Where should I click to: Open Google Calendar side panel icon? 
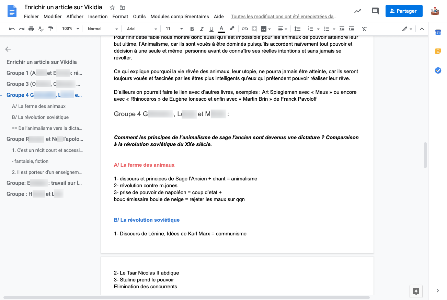point(438,32)
